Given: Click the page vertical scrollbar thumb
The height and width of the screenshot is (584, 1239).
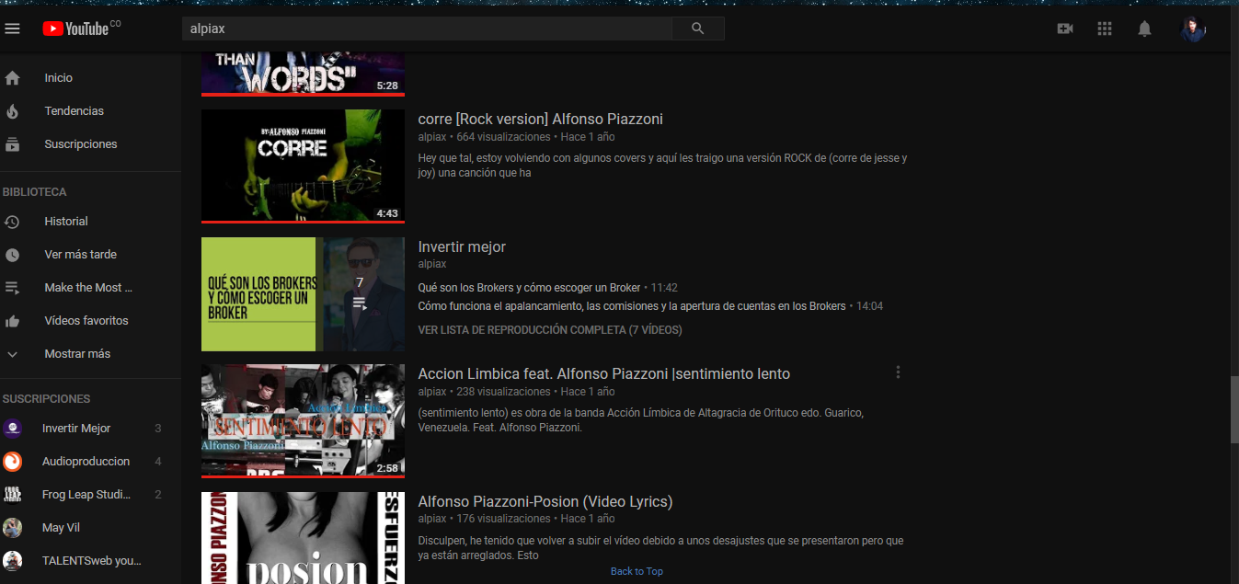Looking at the screenshot, I should coord(1233,410).
